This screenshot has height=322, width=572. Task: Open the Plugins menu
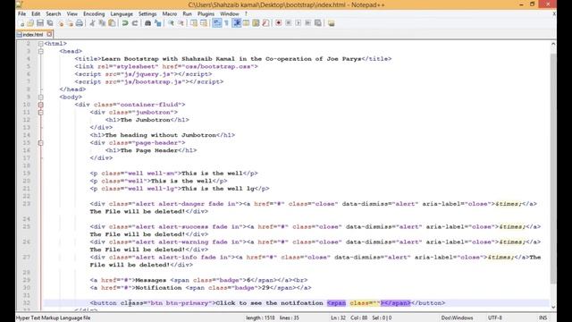point(206,14)
